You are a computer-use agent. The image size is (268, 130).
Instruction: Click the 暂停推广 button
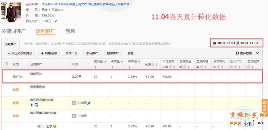tap(113, 53)
